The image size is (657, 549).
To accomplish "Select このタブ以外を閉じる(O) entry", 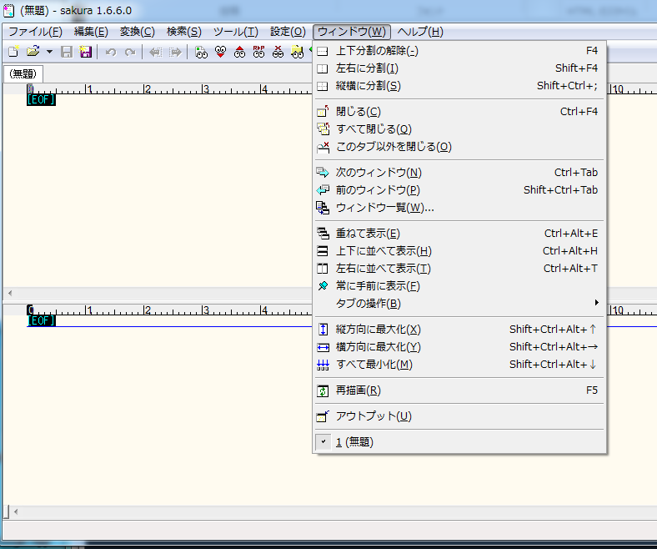I will point(459,147).
